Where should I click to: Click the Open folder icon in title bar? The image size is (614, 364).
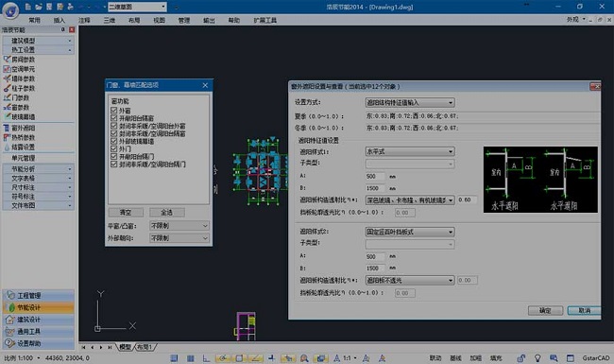tap(39, 7)
